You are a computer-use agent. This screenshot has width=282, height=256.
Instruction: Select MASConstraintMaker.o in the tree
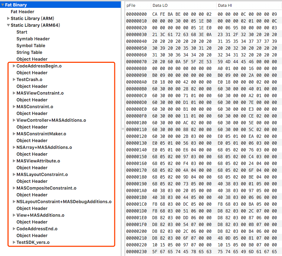pos(41,134)
